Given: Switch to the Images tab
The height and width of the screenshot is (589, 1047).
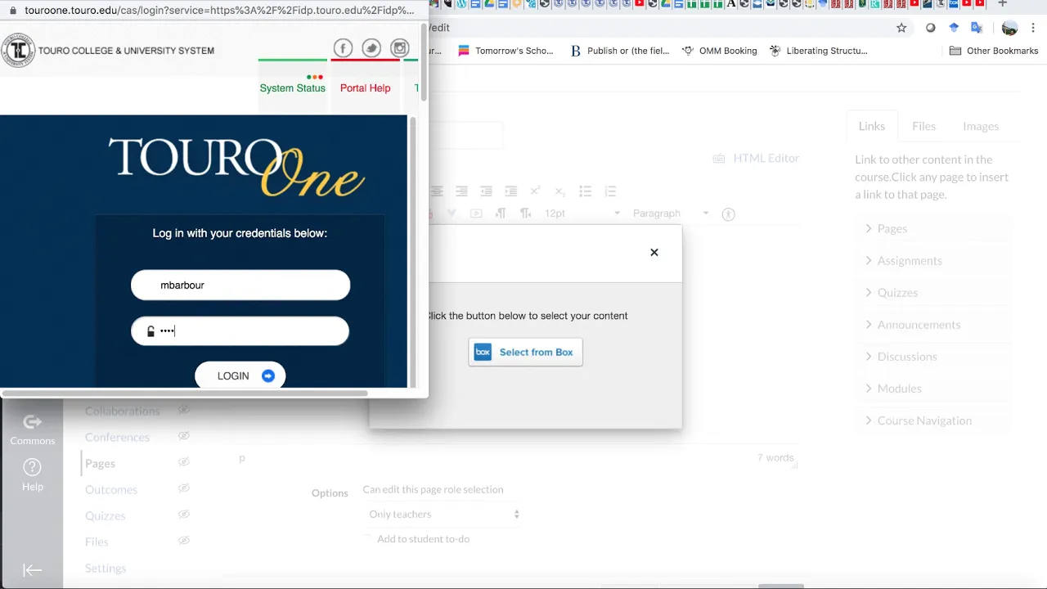Looking at the screenshot, I should pyautogui.click(x=981, y=126).
